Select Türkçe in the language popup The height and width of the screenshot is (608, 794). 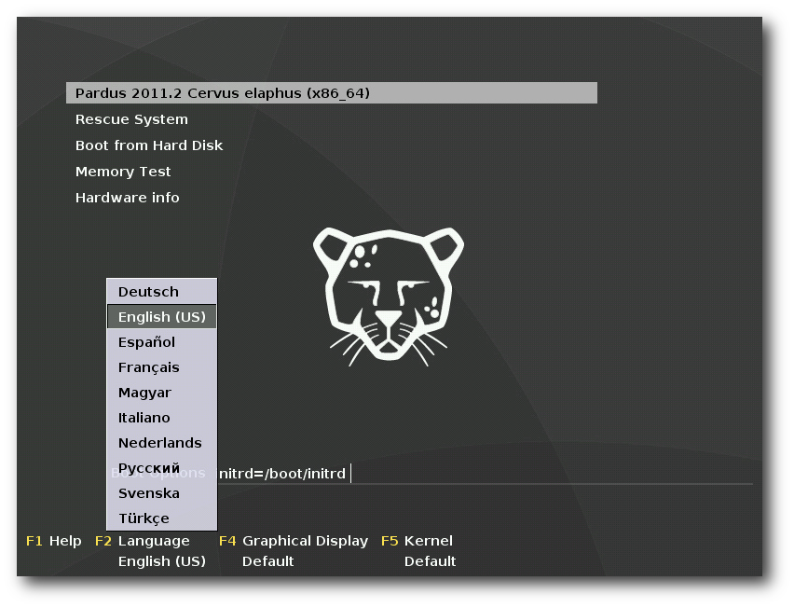tap(161, 518)
